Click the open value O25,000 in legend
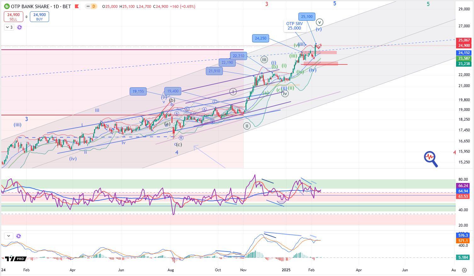The width and height of the screenshot is (474, 276). (x=110, y=6)
